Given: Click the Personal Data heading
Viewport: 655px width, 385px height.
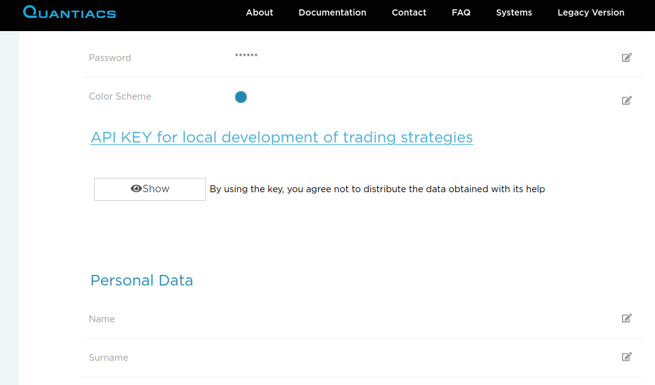Looking at the screenshot, I should [141, 281].
